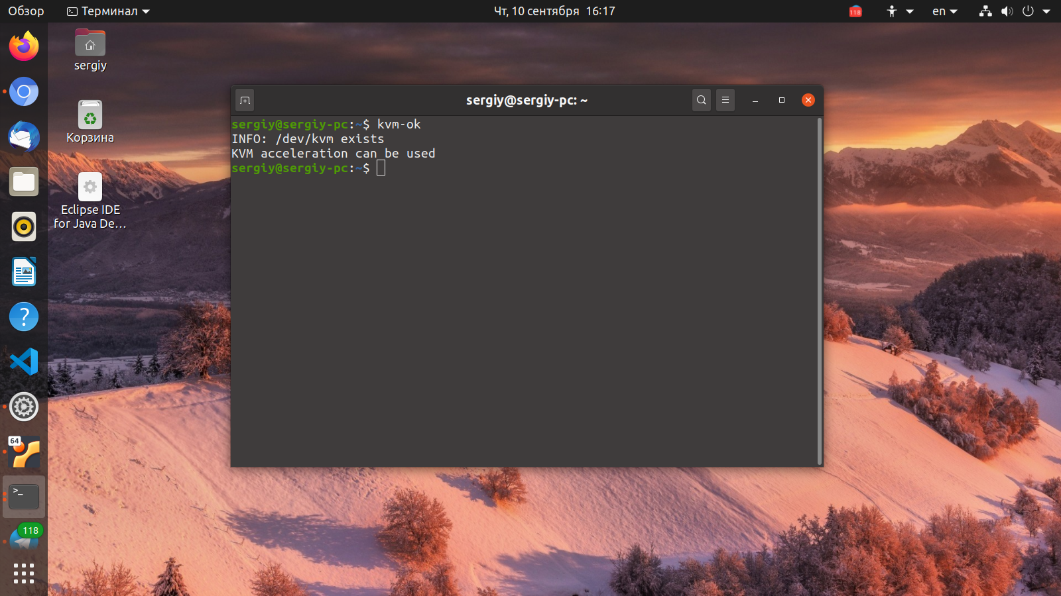Launch Visual Studio Code from the dock

[24, 362]
